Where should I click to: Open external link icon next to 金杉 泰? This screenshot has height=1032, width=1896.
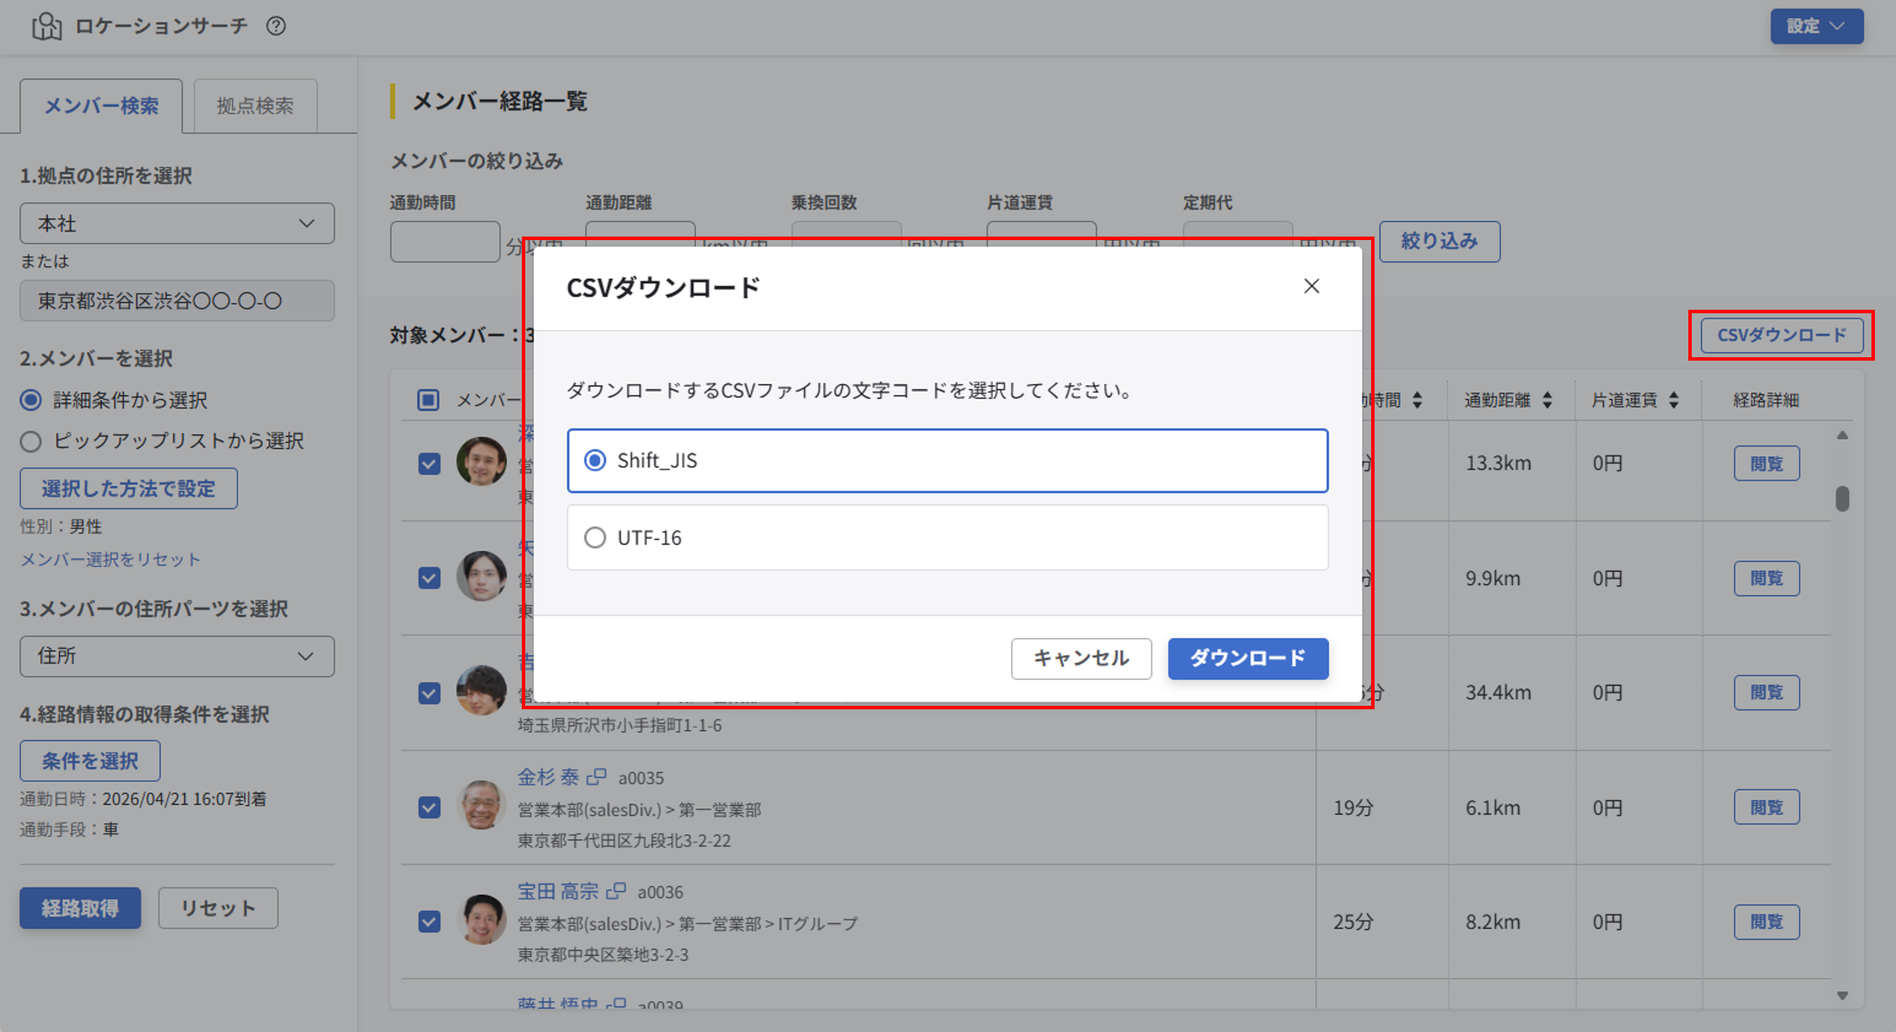596,776
